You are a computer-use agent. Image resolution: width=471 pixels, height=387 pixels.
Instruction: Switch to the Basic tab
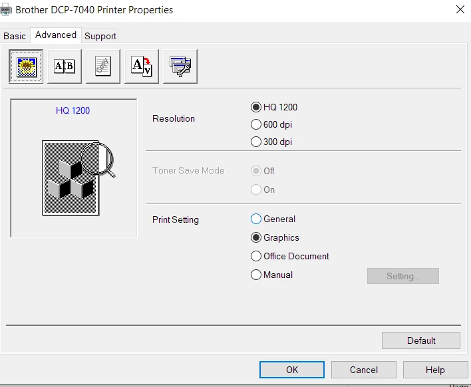pyautogui.click(x=15, y=36)
